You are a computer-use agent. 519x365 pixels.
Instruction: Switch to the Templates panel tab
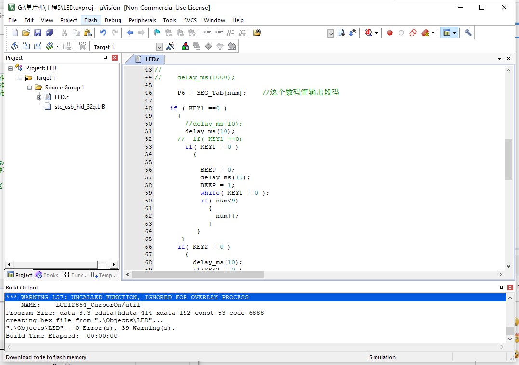point(104,275)
